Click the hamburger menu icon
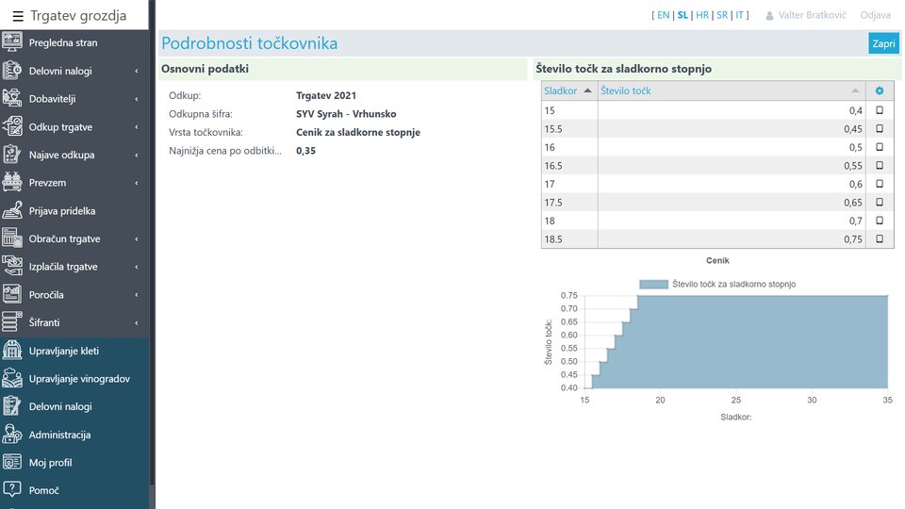This screenshot has height=509, width=905. click(x=18, y=16)
